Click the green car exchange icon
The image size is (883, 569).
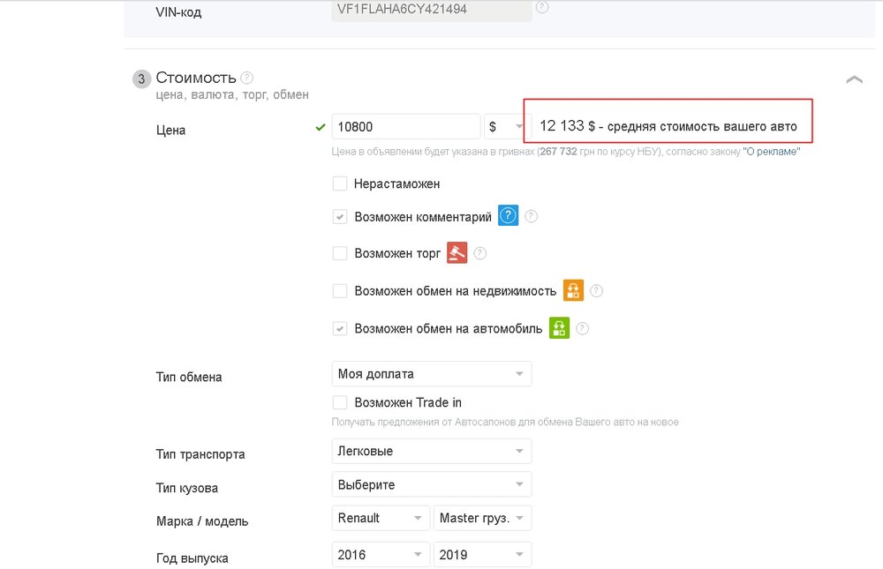coord(559,328)
